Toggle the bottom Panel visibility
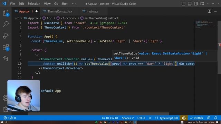Image resolution: width=221 pixels, height=124 pixels. [190, 4]
